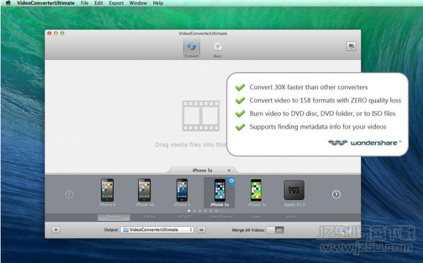Open the Apple menu
423x263 pixels.
pos(8,3)
